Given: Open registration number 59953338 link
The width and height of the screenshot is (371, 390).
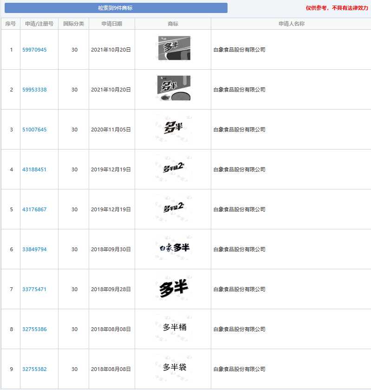Looking at the screenshot, I should click(x=34, y=90).
